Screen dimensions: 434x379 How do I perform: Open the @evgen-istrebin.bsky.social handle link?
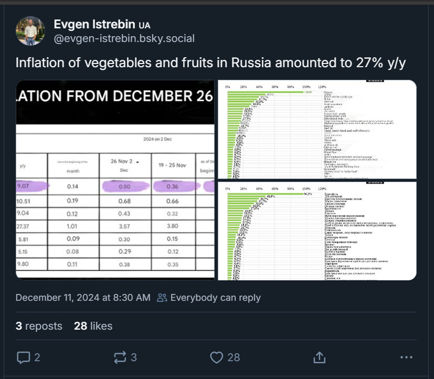click(124, 38)
